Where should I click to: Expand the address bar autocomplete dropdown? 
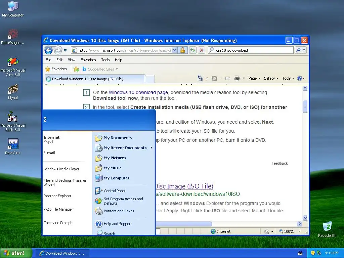click(x=175, y=50)
